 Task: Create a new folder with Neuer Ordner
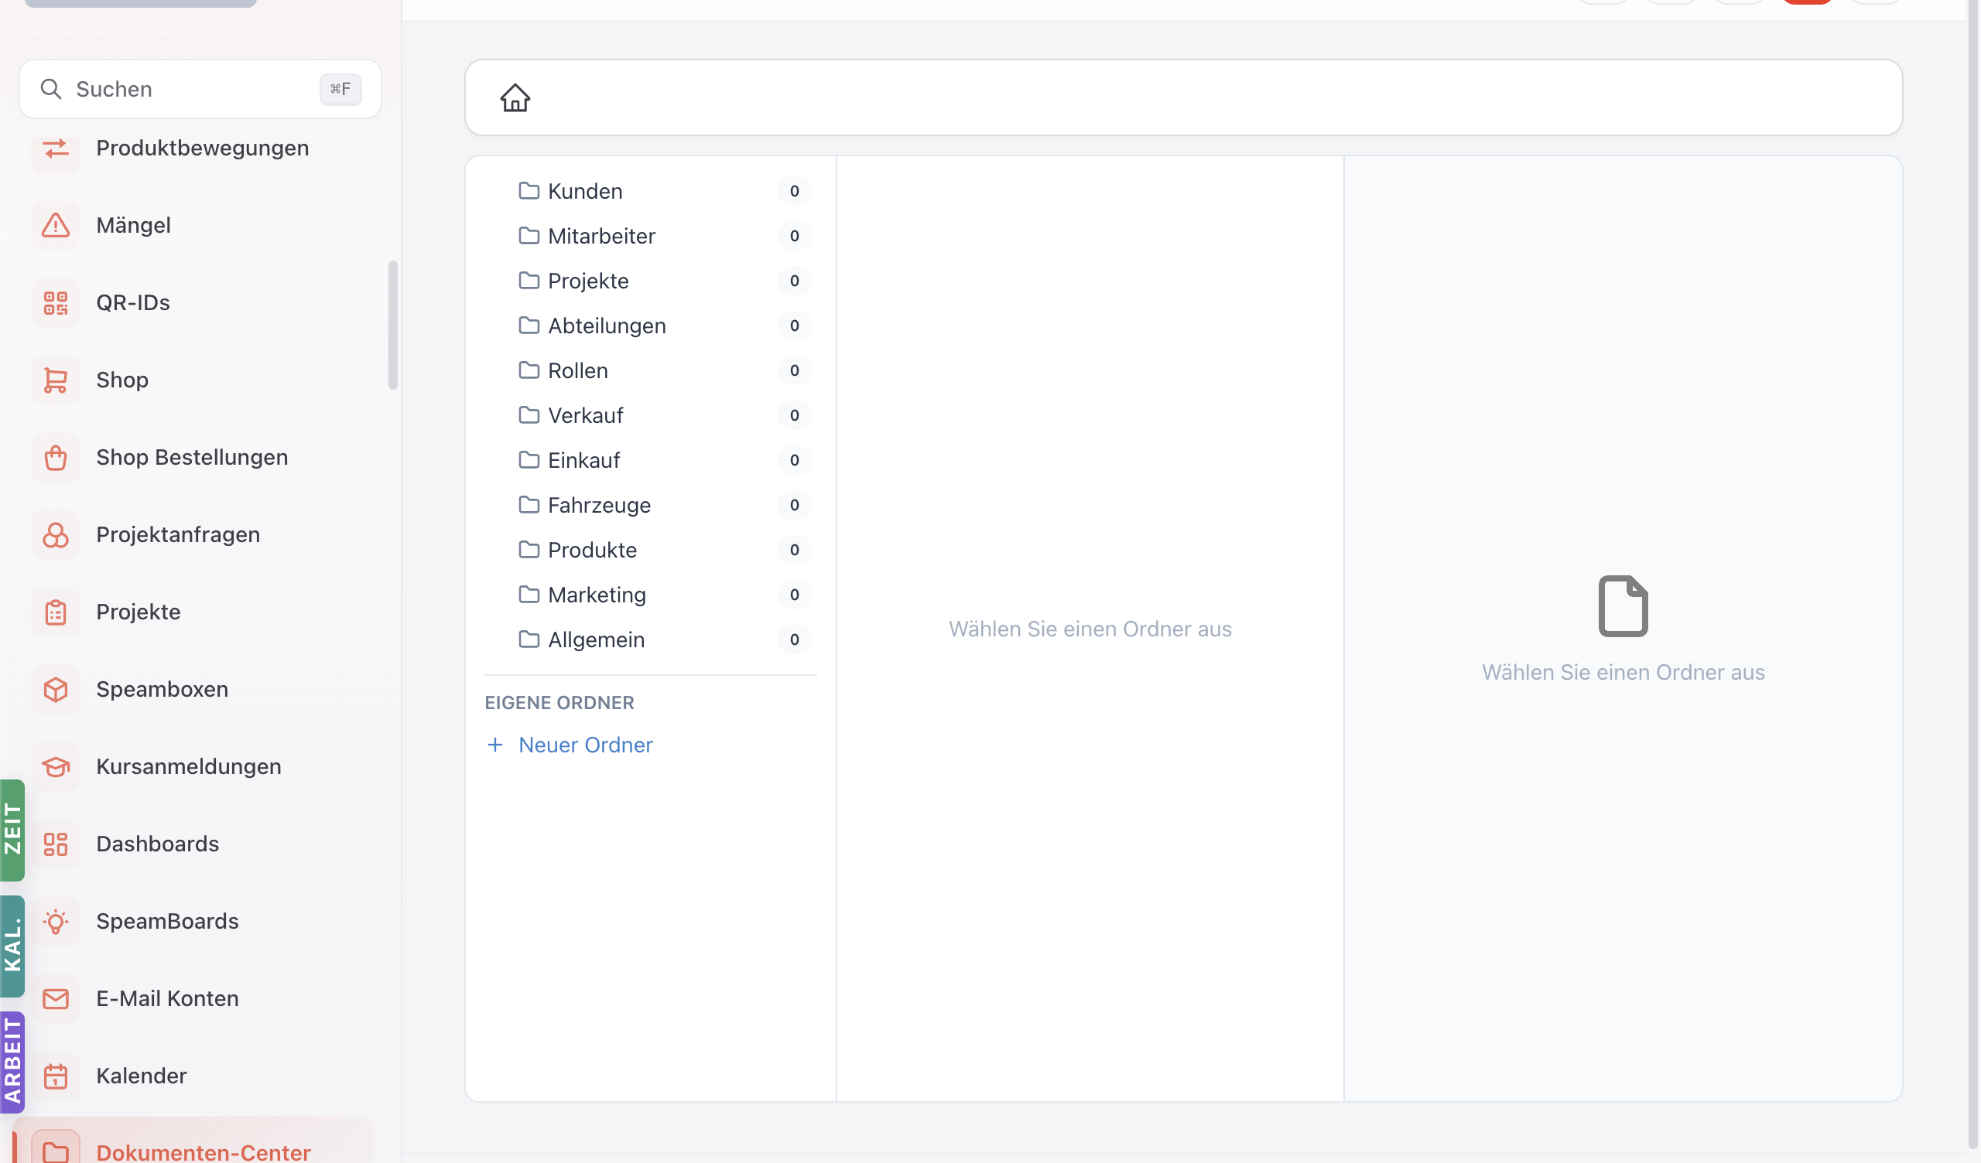[571, 745]
